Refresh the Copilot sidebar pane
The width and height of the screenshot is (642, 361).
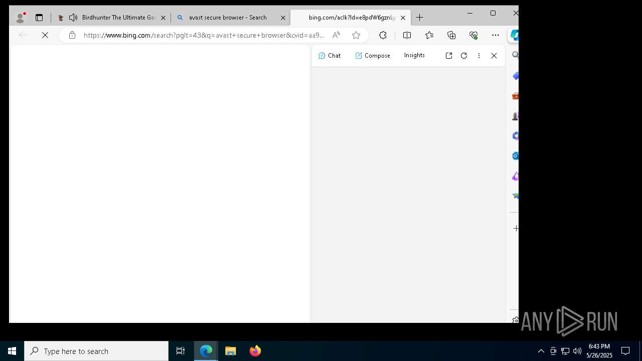464,56
